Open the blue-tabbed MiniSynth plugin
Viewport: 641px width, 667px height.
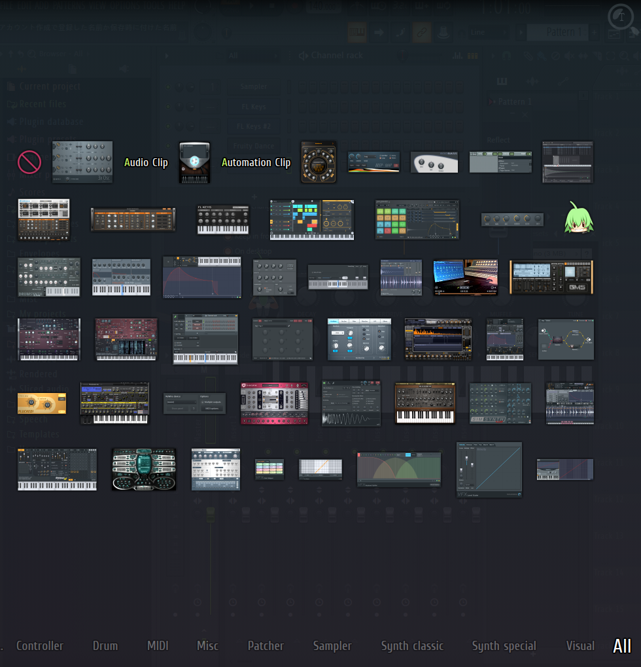(x=359, y=339)
